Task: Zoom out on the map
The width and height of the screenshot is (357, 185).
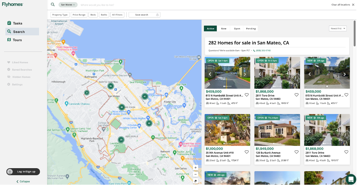Action: 195,174
